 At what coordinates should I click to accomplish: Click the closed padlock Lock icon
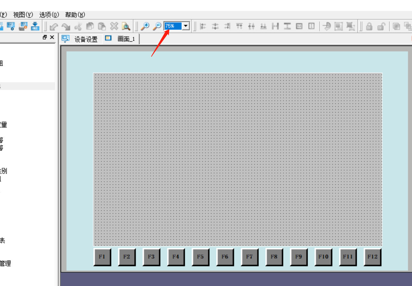(x=369, y=26)
